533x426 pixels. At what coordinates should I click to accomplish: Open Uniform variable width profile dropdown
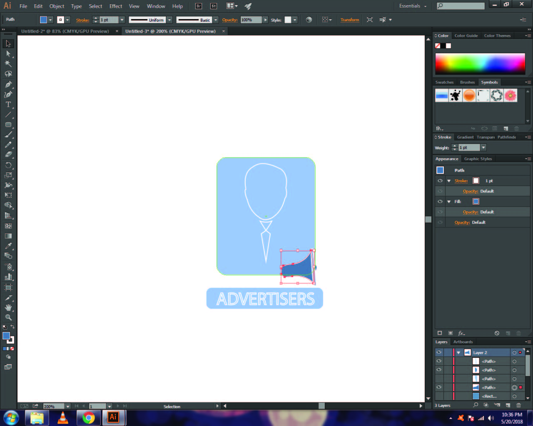(169, 20)
